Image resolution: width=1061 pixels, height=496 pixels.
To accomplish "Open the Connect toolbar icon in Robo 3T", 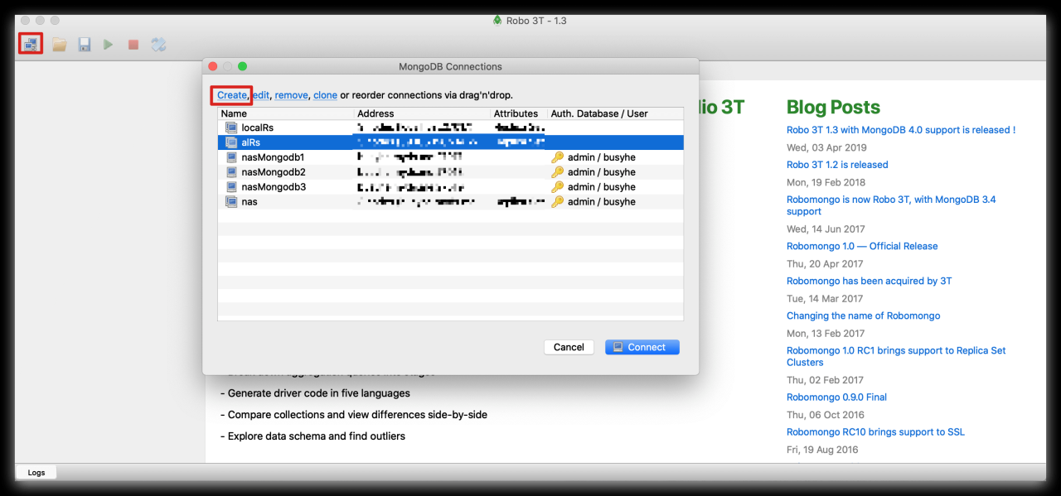I will point(31,44).
